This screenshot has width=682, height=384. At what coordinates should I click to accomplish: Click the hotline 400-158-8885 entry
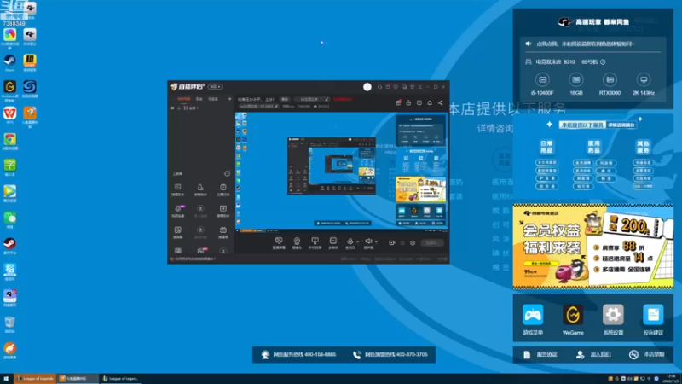tap(298, 354)
